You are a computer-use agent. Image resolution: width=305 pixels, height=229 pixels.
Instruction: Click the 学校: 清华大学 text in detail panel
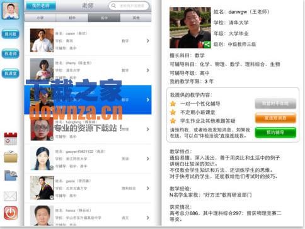pos(231,23)
